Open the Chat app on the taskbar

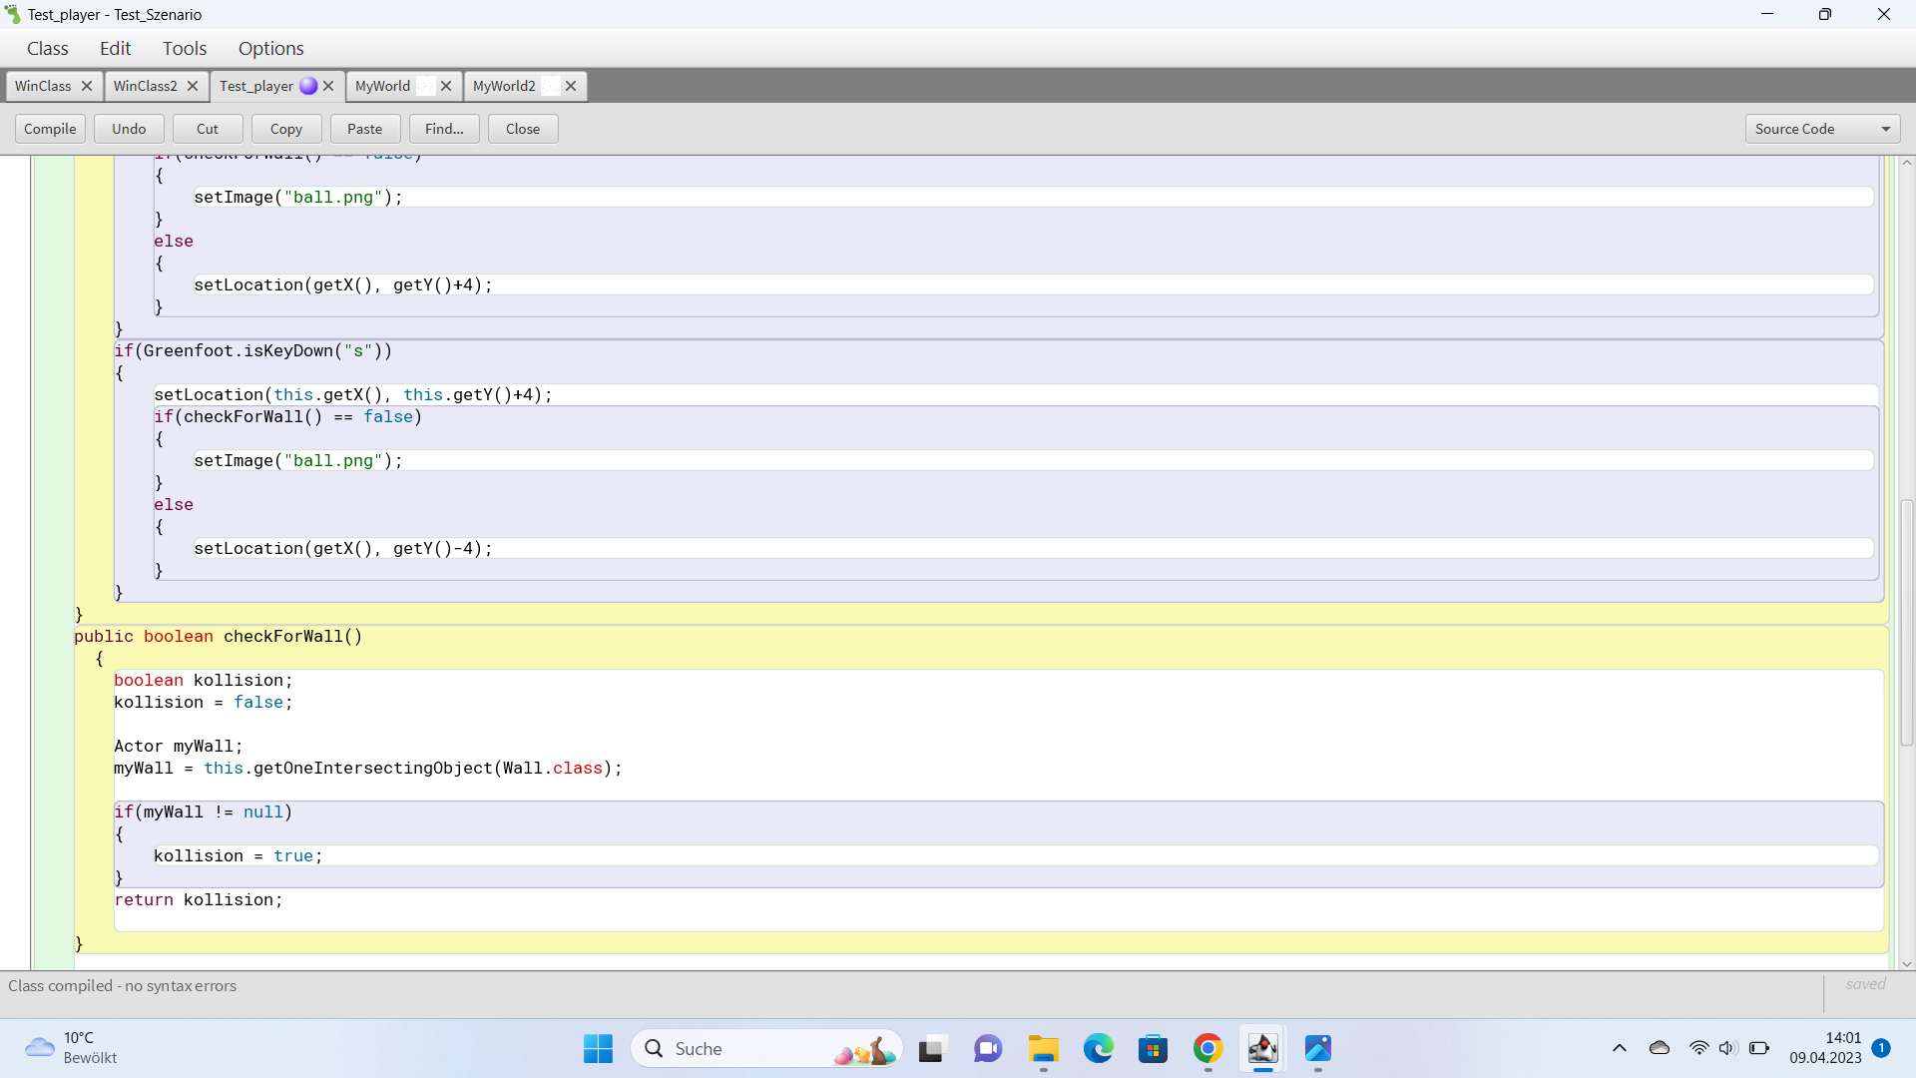987,1049
